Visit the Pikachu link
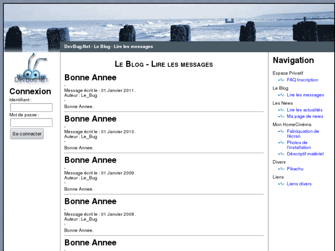Screen dimensions: 335x251 [x=295, y=169]
